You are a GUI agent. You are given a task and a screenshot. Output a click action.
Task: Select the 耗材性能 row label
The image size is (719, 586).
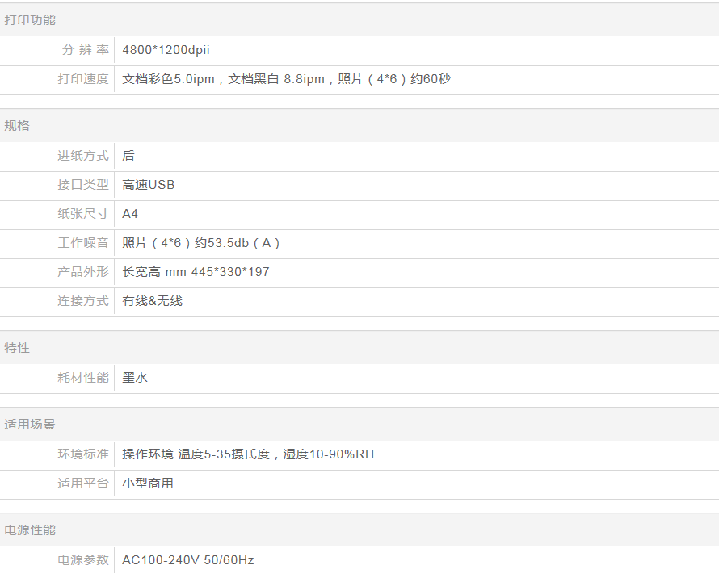click(82, 378)
